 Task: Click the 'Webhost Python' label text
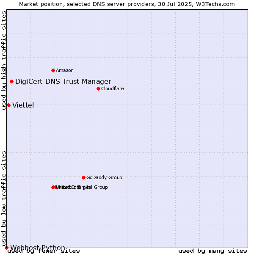(38, 248)
